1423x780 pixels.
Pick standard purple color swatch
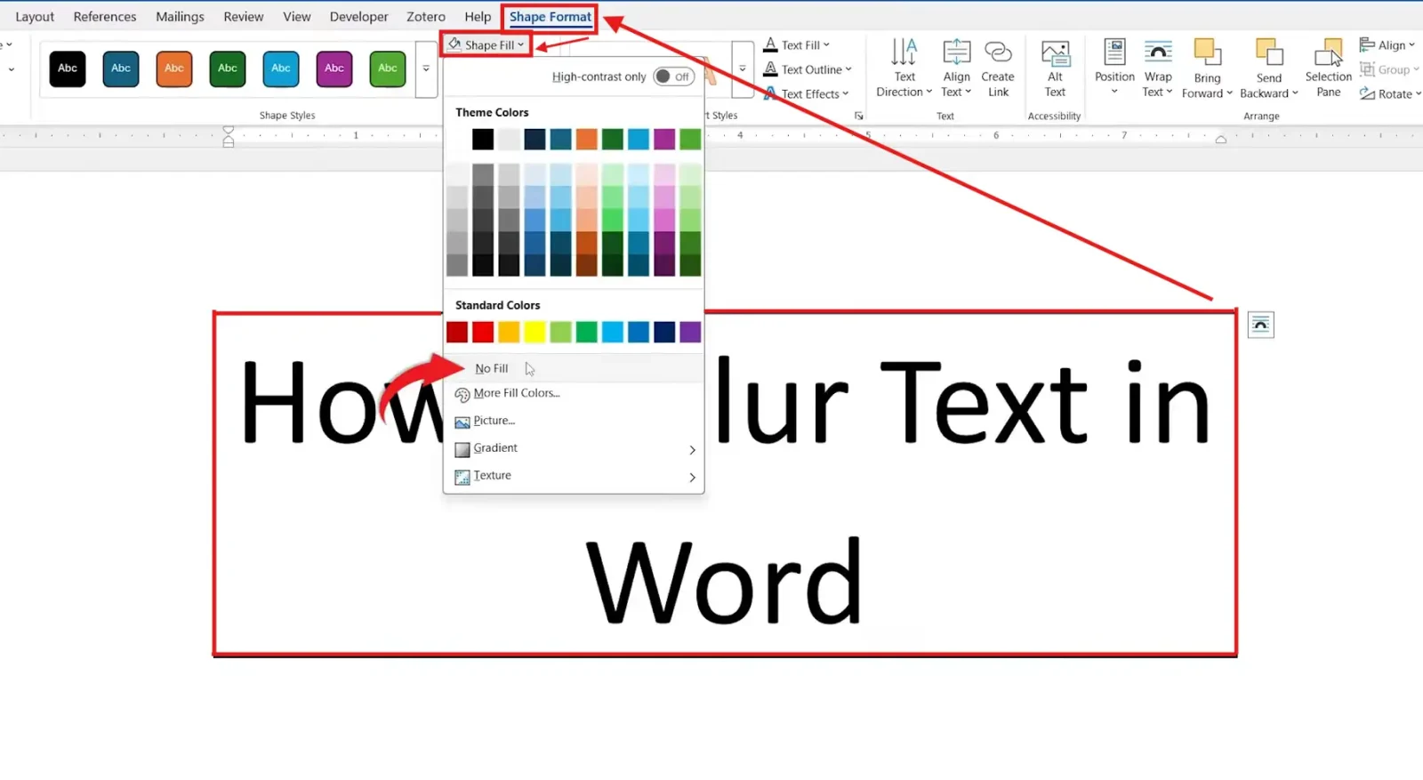(x=690, y=332)
